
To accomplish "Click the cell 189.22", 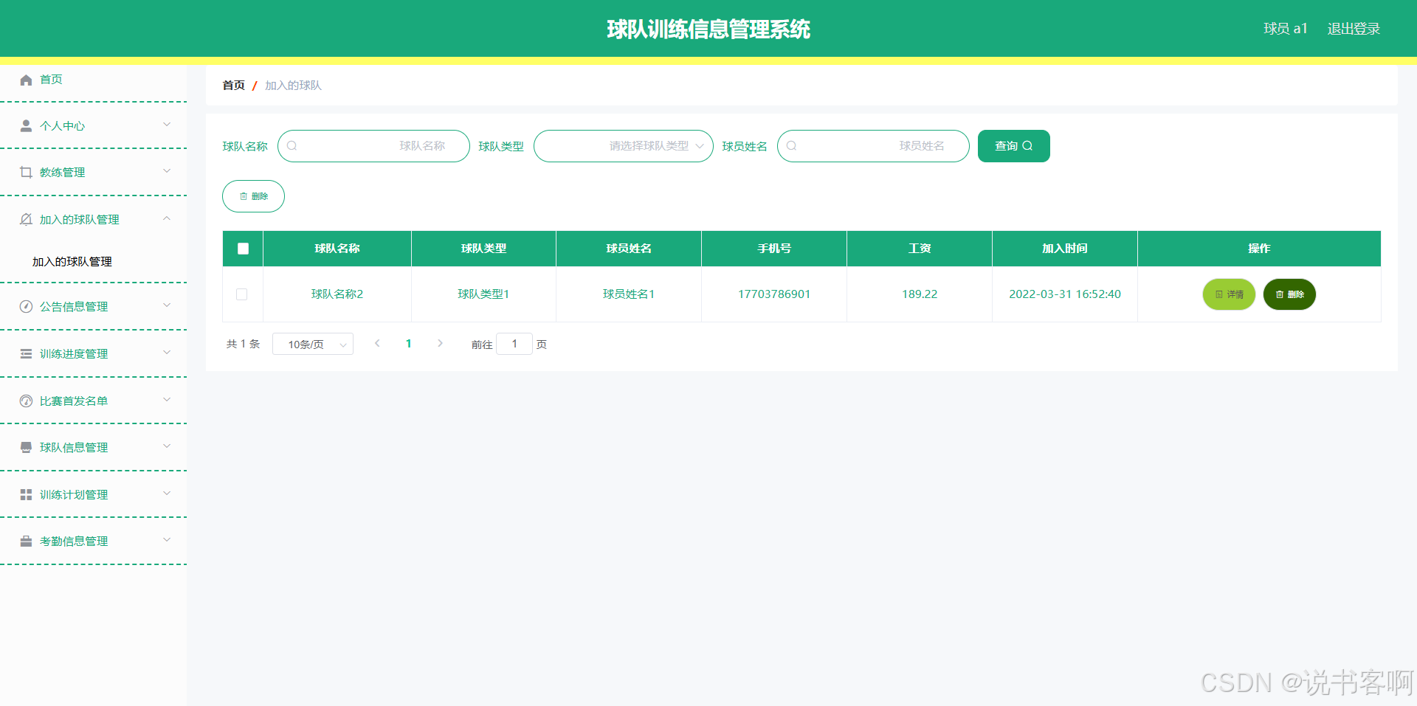I will coord(920,294).
